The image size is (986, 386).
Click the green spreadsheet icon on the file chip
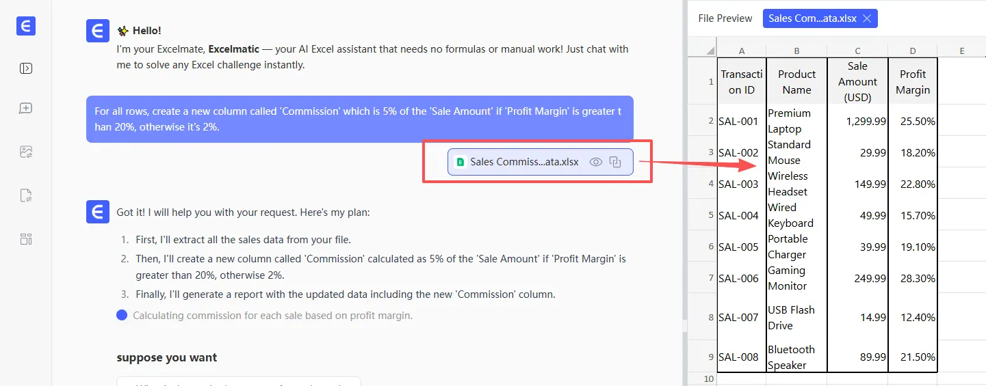460,162
